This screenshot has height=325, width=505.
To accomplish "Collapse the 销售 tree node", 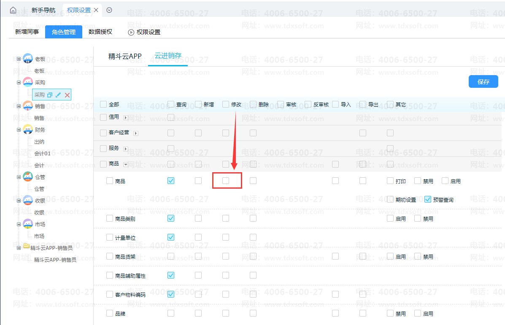I will pos(19,106).
